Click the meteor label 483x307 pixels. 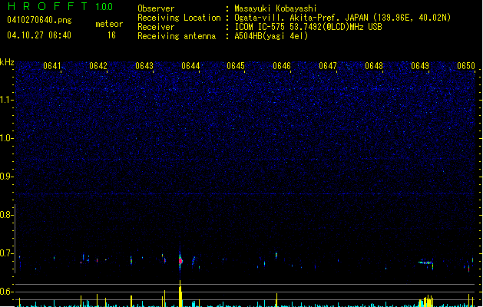tap(109, 24)
